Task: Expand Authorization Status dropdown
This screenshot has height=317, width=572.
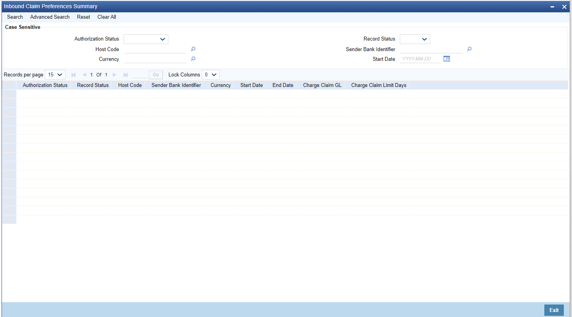Action: tap(146, 39)
